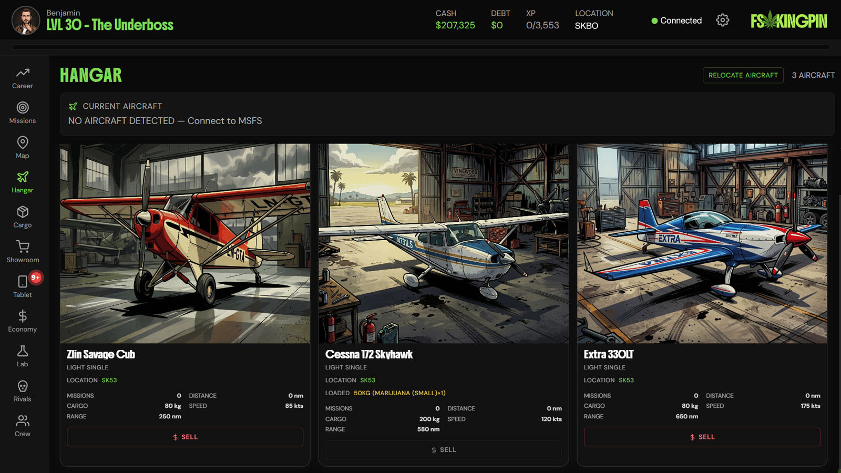Image resolution: width=841 pixels, height=473 pixels.
Task: Click the debt value $0
Action: click(497, 25)
